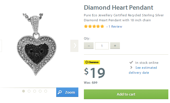Decrease quantity with the minus button
The image size is (170, 103).
pyautogui.click(x=89, y=46)
